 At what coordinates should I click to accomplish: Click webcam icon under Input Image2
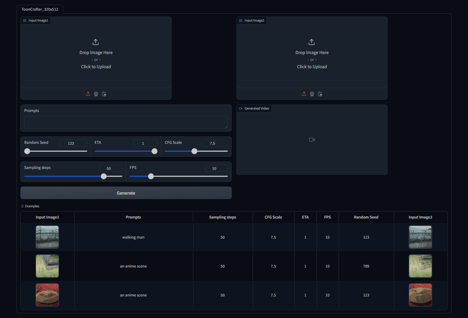312,94
